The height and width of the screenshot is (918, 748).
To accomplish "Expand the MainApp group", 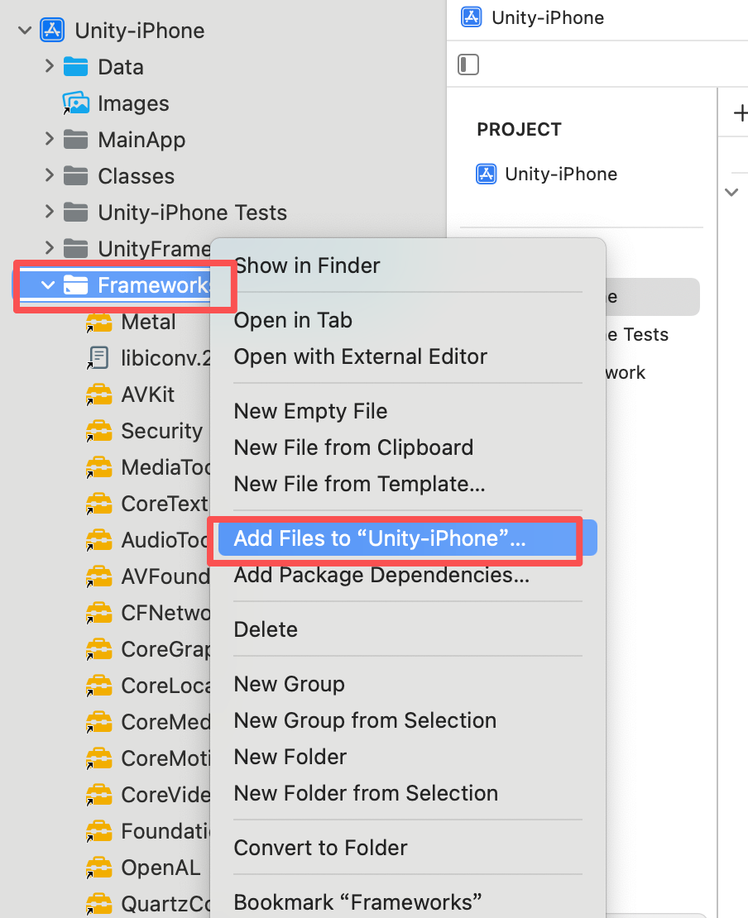I will (x=49, y=139).
